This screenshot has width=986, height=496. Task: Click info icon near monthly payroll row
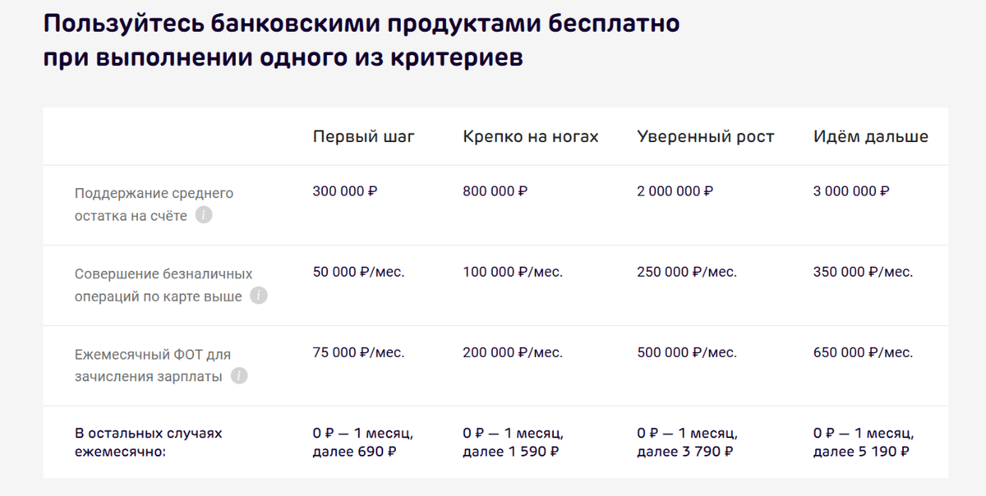pyautogui.click(x=239, y=376)
